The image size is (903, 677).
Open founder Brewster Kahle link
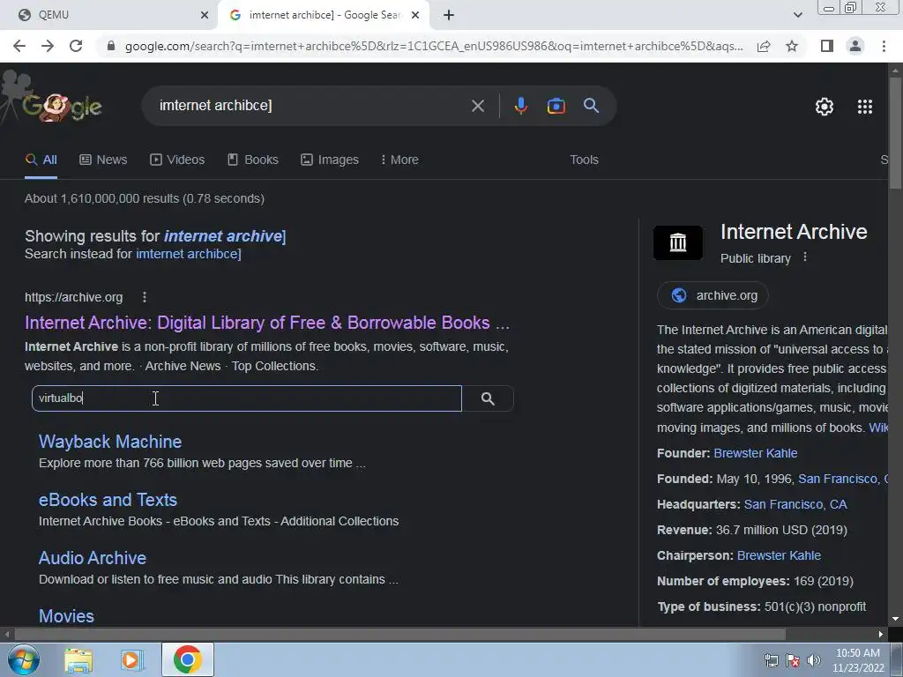[x=755, y=453]
